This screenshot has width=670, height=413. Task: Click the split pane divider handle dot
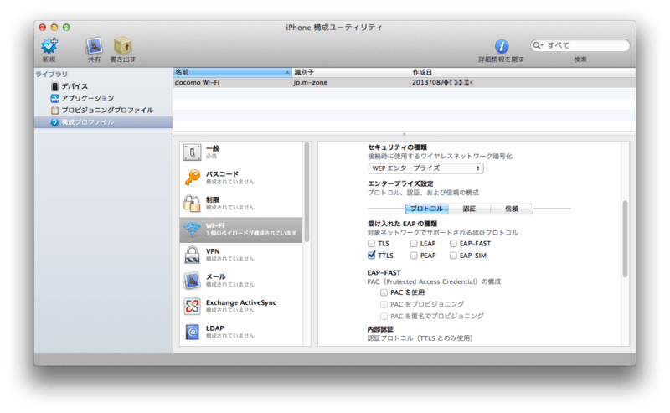(x=404, y=134)
